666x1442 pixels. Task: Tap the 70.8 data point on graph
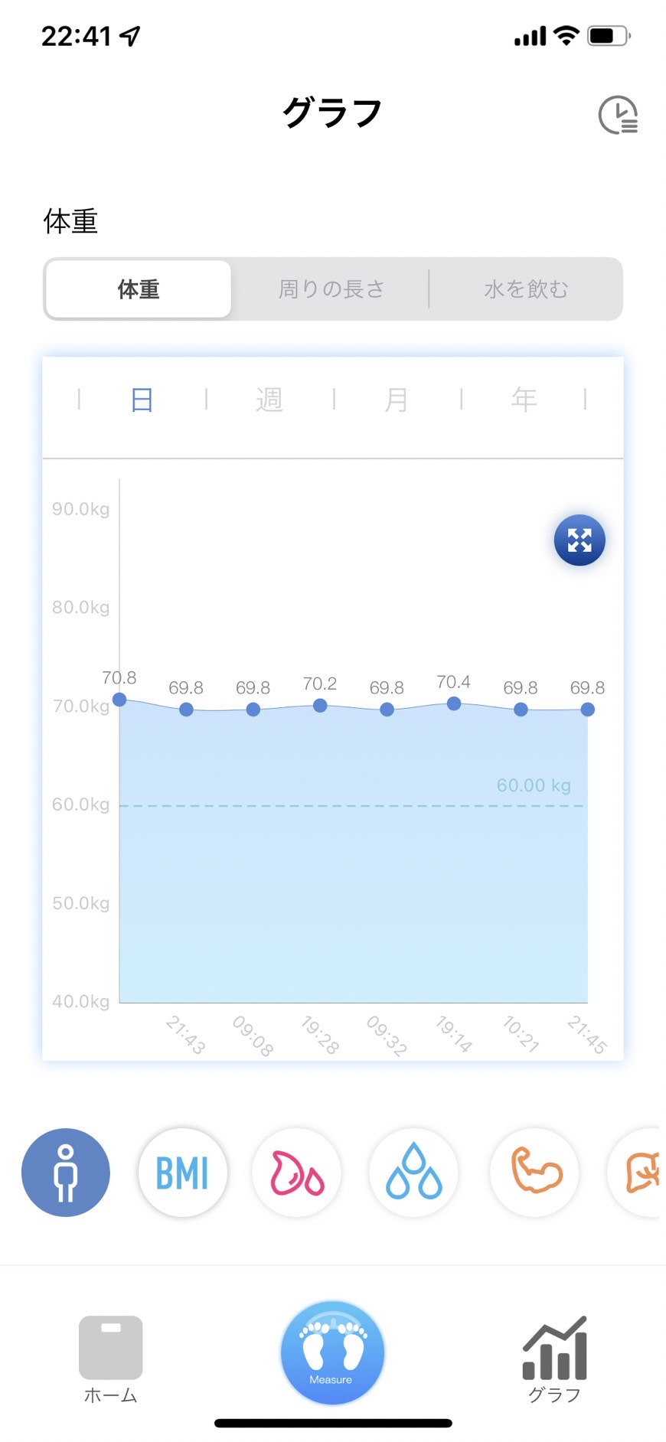click(119, 700)
